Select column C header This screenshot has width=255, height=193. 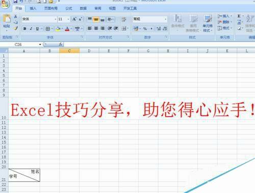click(x=69, y=51)
